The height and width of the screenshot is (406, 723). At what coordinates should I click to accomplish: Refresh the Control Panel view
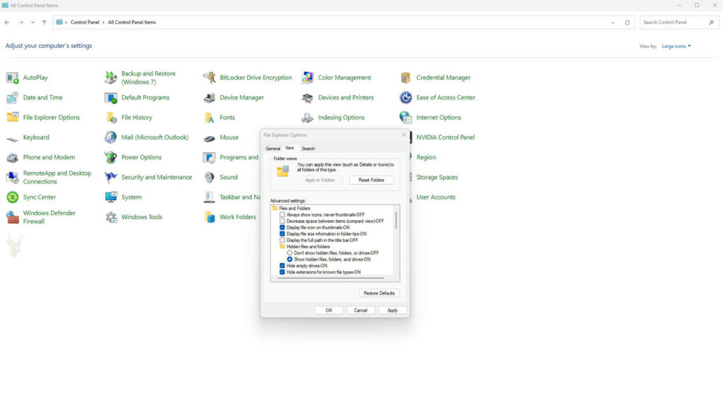627,23
